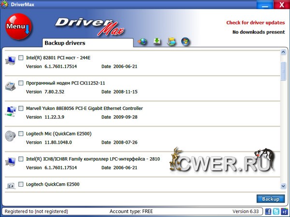Click computer icon for Intel ICH8/ICH8R

tap(11, 162)
